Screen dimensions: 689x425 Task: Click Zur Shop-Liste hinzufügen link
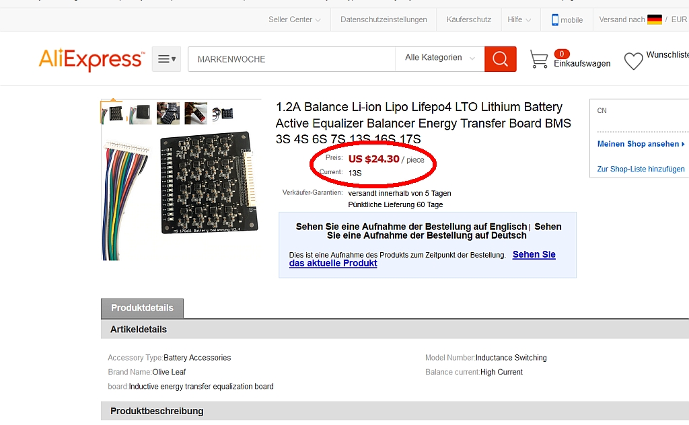pyautogui.click(x=641, y=169)
